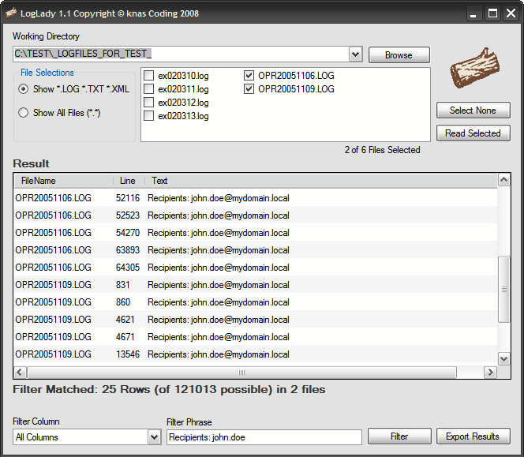Screen dimensions: 524x457
Task: Click the result list scroll up arrow
Action: coord(504,180)
